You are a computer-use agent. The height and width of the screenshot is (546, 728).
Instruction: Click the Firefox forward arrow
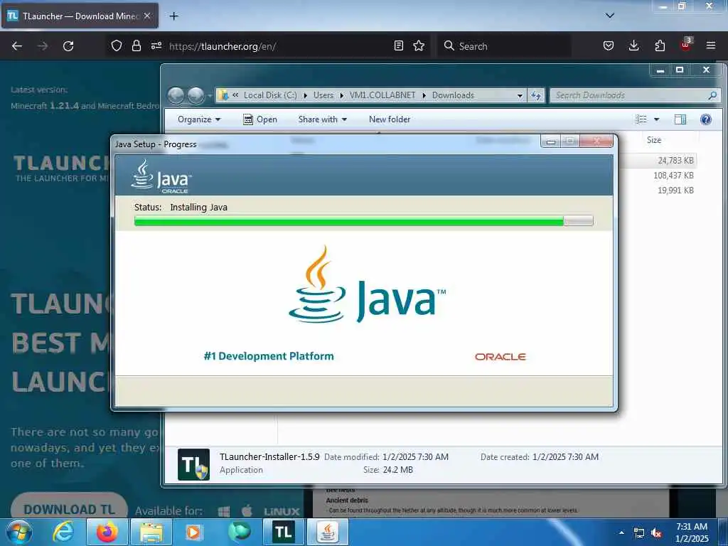[42, 46]
